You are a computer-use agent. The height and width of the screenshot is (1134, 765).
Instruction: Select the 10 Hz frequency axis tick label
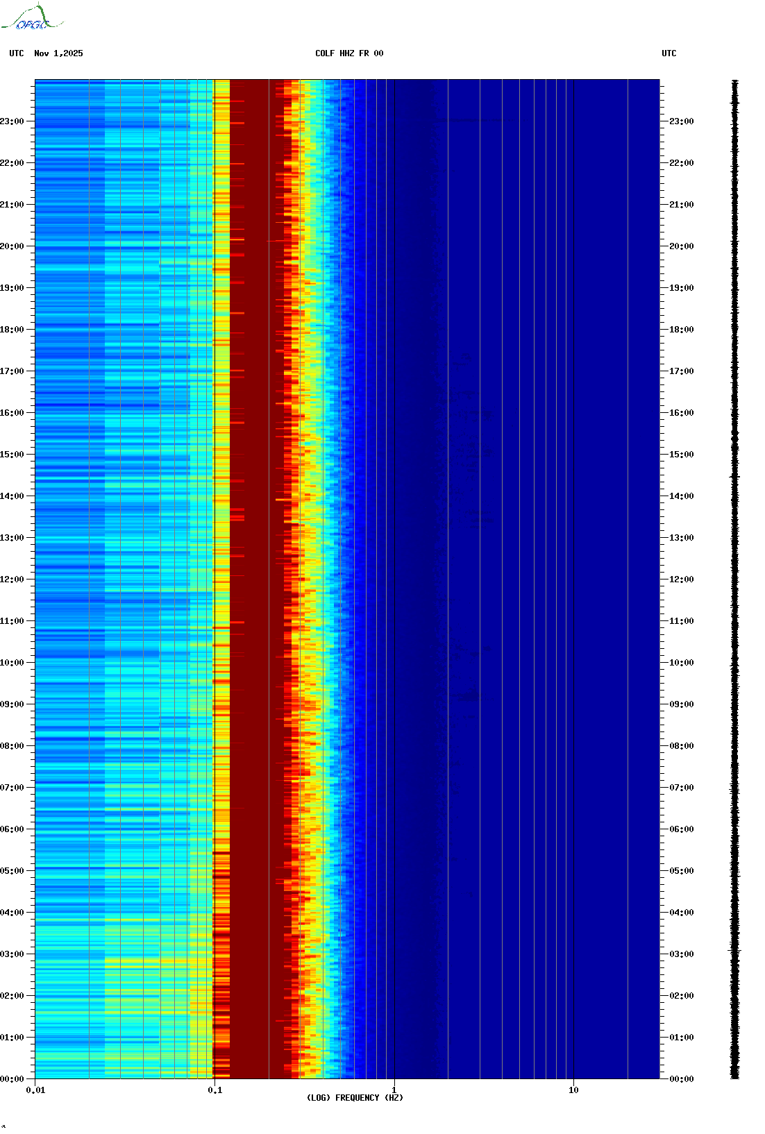pyautogui.click(x=573, y=1090)
